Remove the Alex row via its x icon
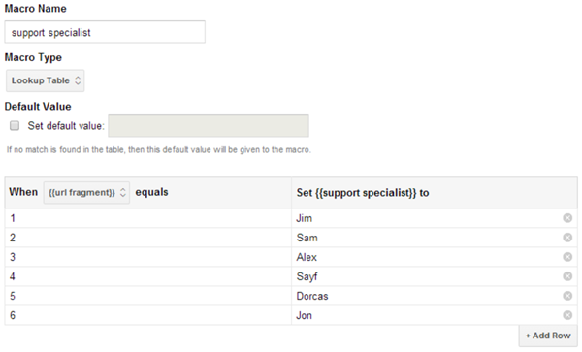Image resolution: width=582 pixels, height=352 pixels. [567, 257]
